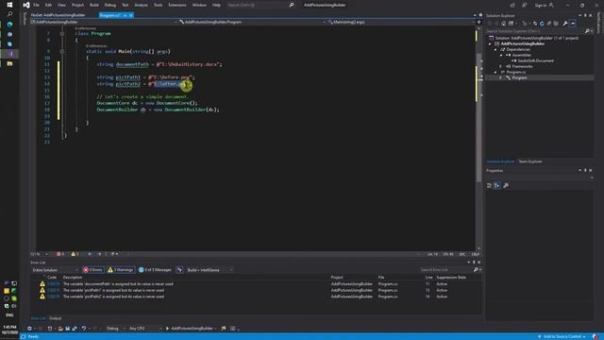Select Program class in Solution Explorer
The image size is (604, 340).
[x=519, y=77]
